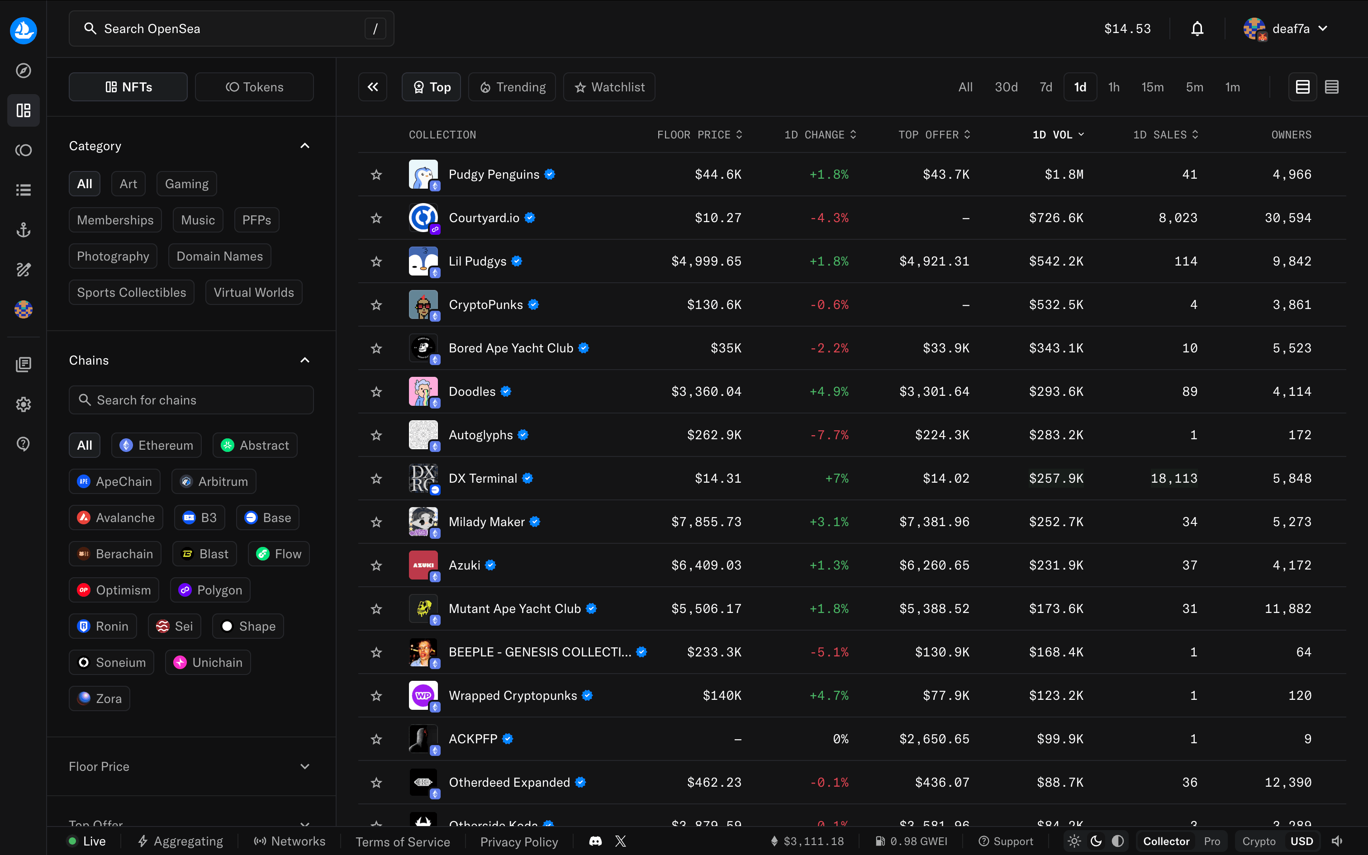Click the OpenSea logo home icon
This screenshot has height=855, width=1368.
tap(23, 31)
